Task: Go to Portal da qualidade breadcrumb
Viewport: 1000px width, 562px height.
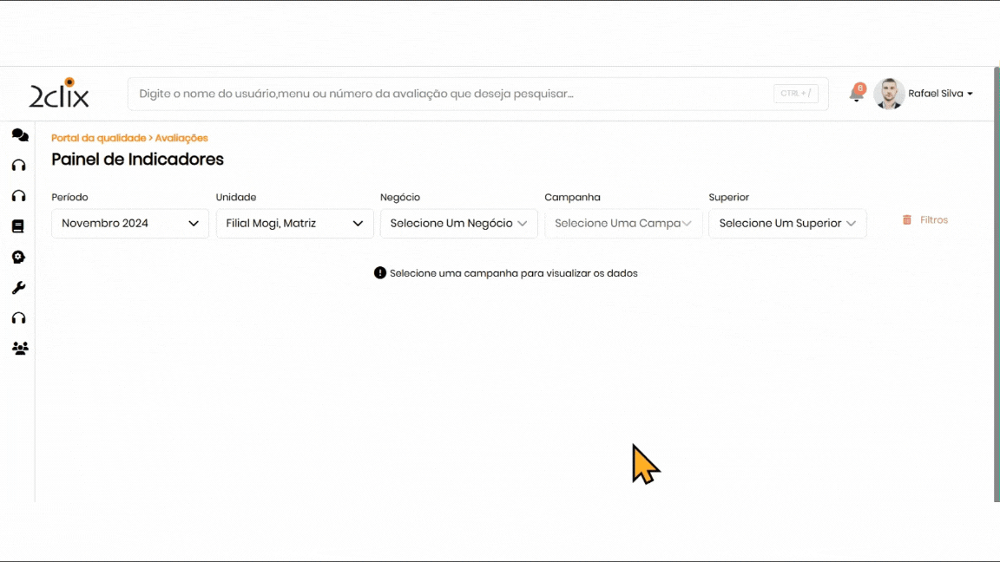Action: click(x=98, y=138)
